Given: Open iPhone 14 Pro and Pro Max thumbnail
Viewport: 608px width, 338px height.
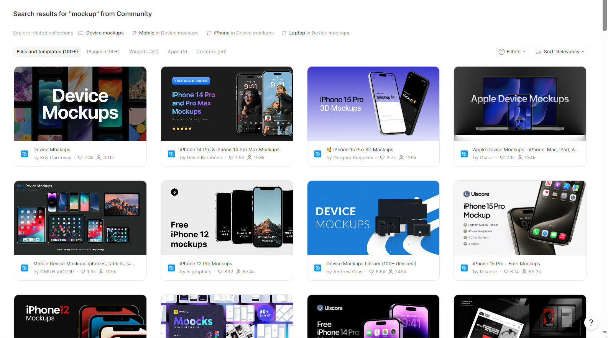Looking at the screenshot, I should [227, 104].
